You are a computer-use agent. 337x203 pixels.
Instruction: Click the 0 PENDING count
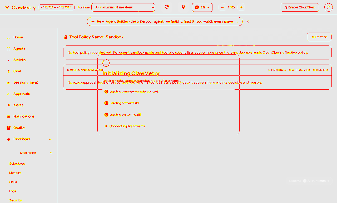(277, 70)
